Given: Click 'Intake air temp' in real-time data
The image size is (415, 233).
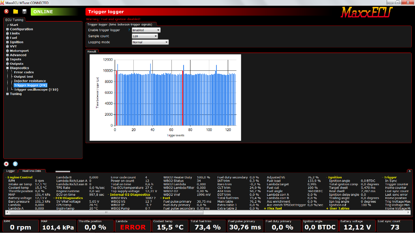Looking at the screenshot, I should (x=20, y=184).
